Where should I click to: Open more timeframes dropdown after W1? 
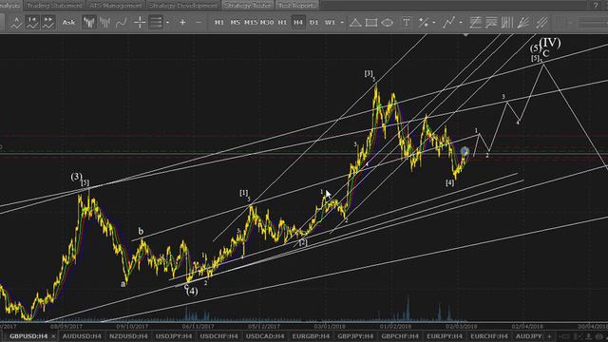coord(342,23)
